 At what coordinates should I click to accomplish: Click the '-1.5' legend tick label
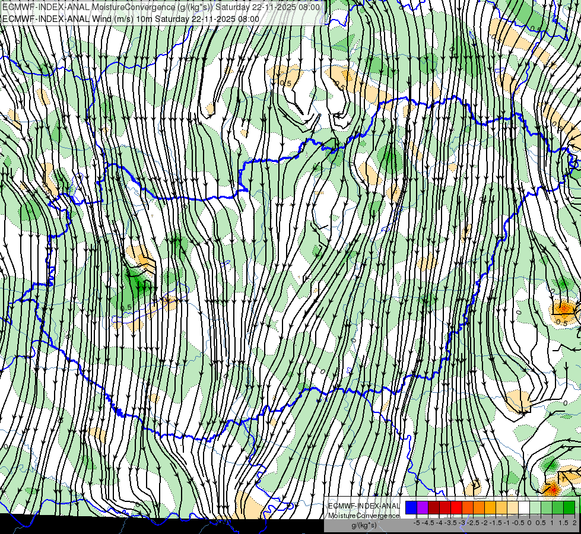(x=496, y=523)
